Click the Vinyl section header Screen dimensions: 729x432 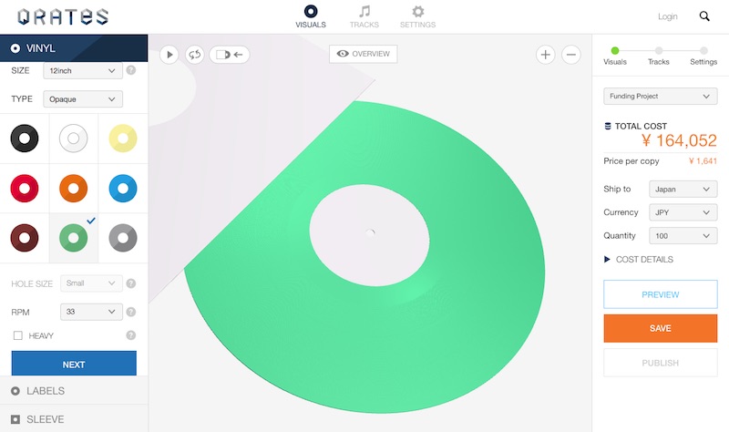click(74, 48)
